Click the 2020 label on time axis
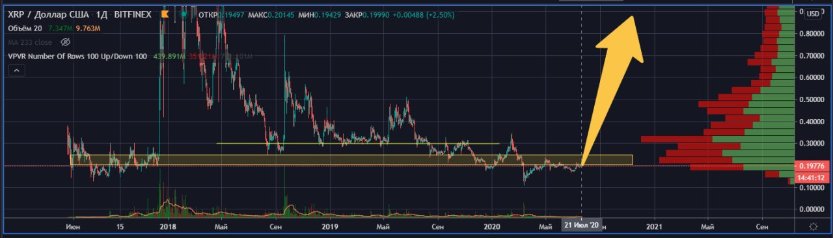This screenshot has height=238, width=833. pos(493,226)
